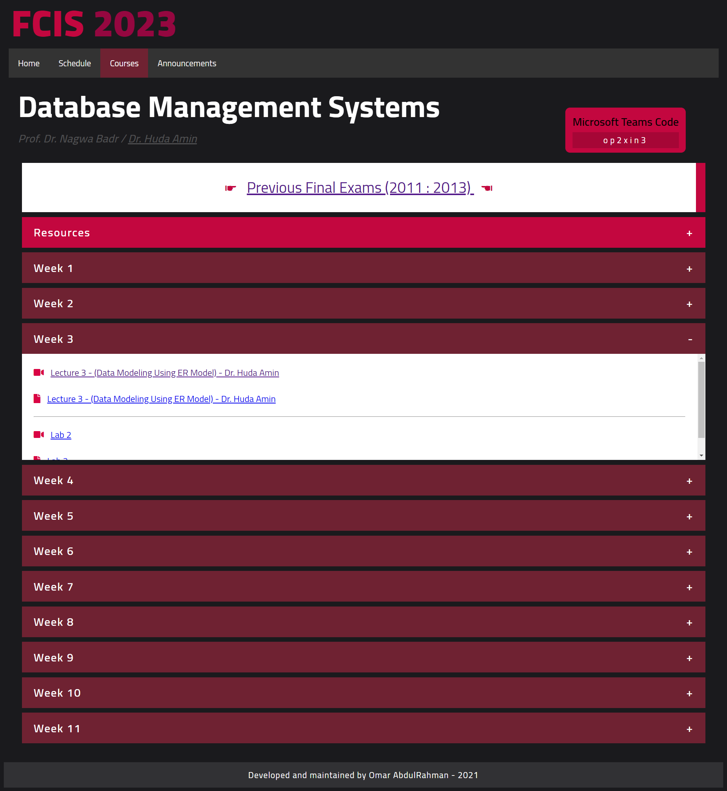Click document file icon beside Lecture 3 slides
The width and height of the screenshot is (727, 791).
[x=37, y=398]
